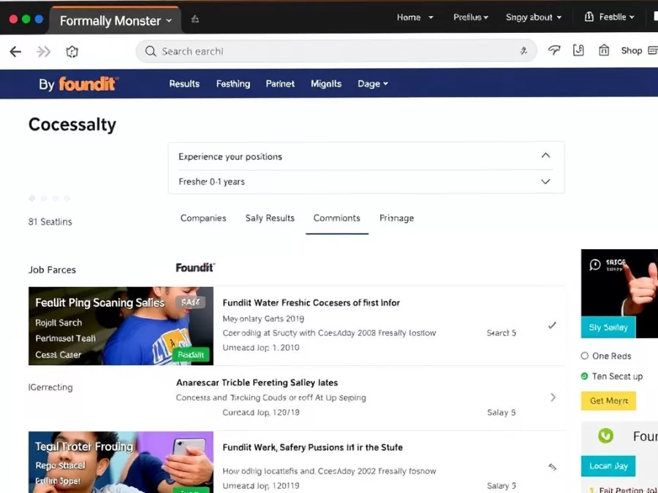Screen dimensions: 658x493
Task: Click the magnifier icon in the search bar
Action: coord(150,51)
